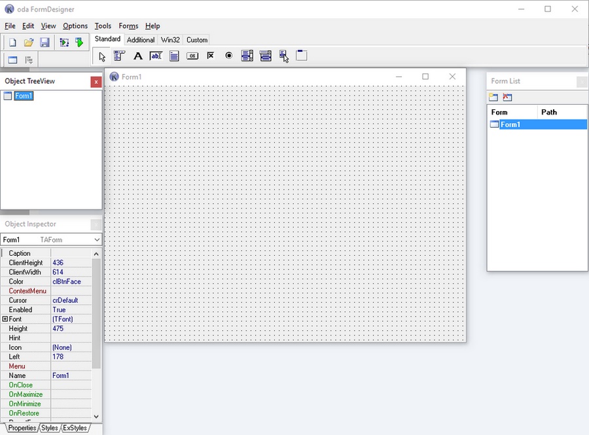Pick the checkbox component in palette

[x=211, y=56]
